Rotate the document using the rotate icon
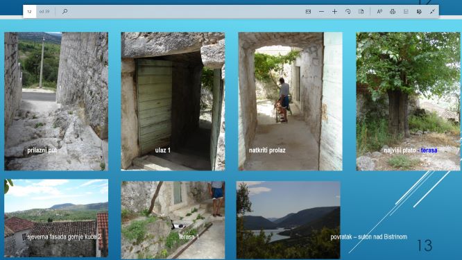This screenshot has width=462, height=260. tap(348, 12)
